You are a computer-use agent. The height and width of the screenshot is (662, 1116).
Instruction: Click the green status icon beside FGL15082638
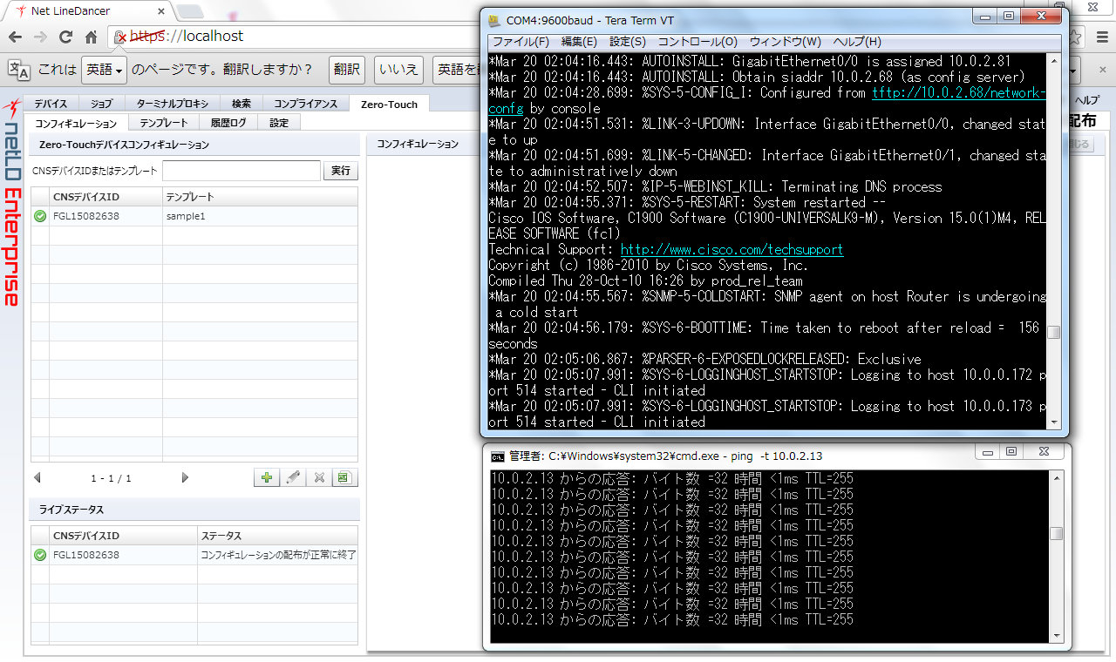click(x=39, y=216)
